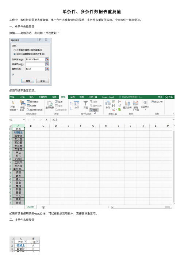The width and height of the screenshot is (184, 261).
Task: Click the 复制到 input field
Action: click(35, 69)
